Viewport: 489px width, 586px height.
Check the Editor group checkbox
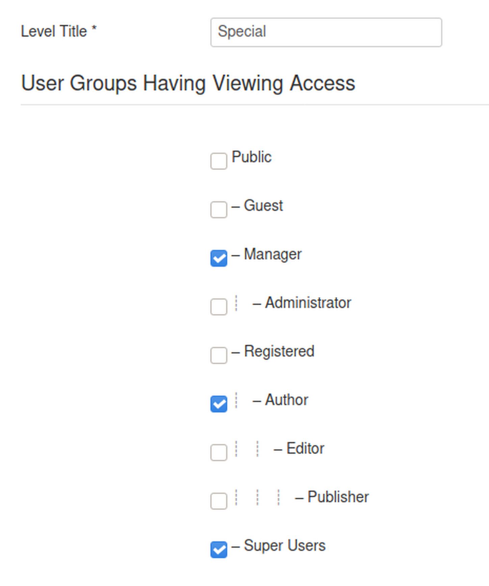pos(218,452)
